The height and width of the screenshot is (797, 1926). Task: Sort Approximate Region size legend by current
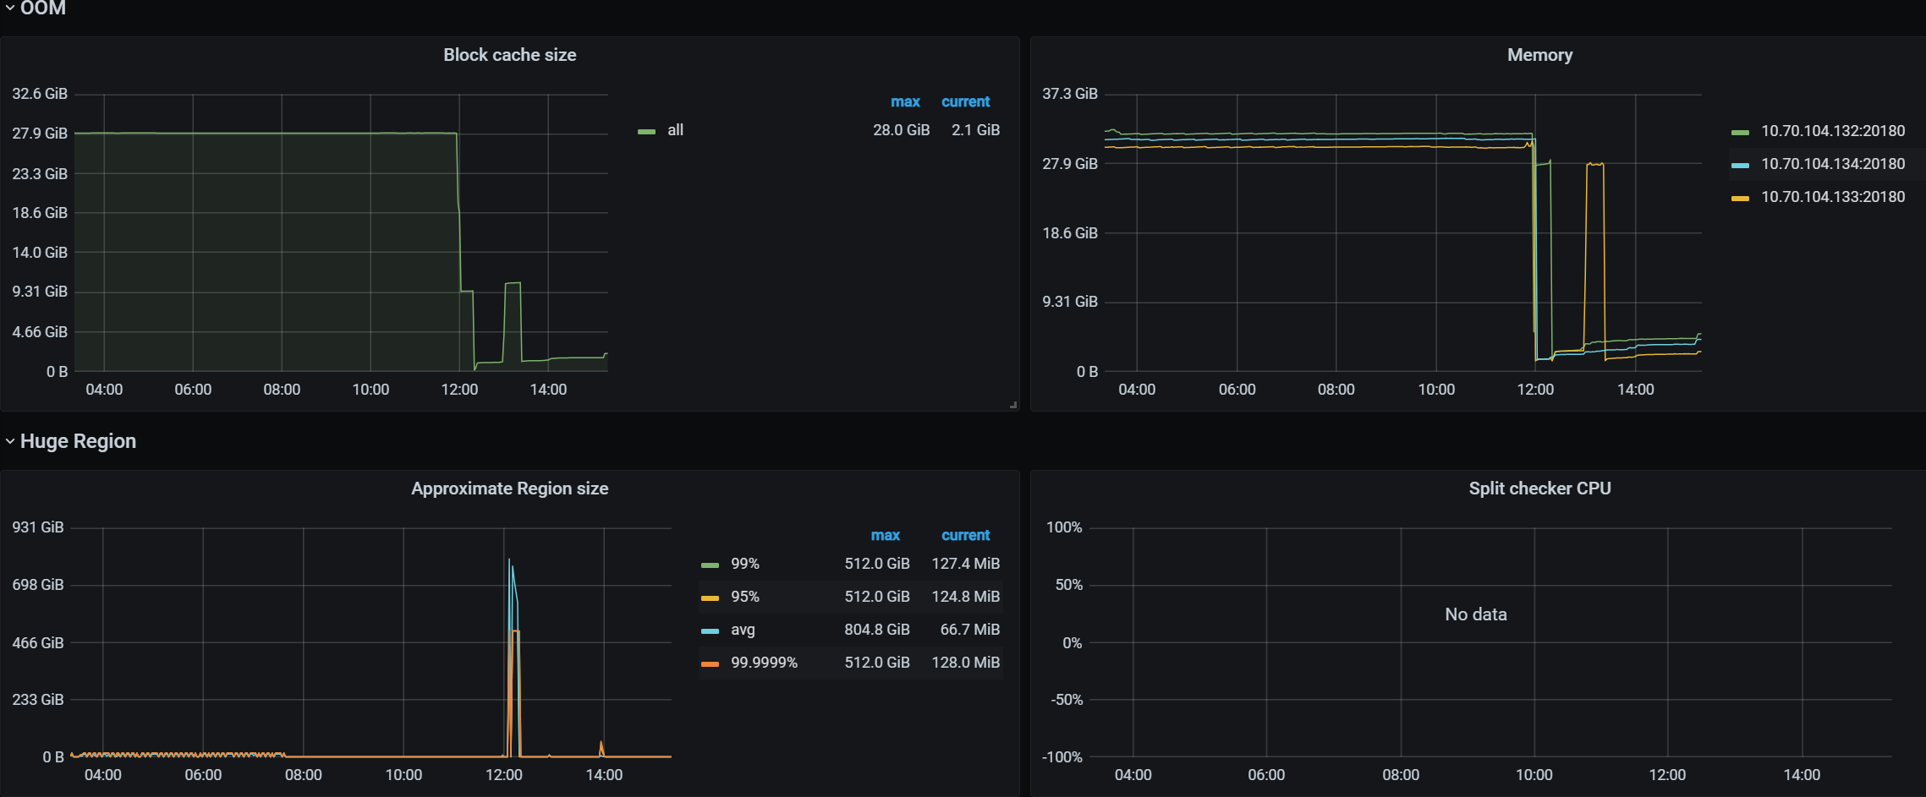tap(965, 535)
